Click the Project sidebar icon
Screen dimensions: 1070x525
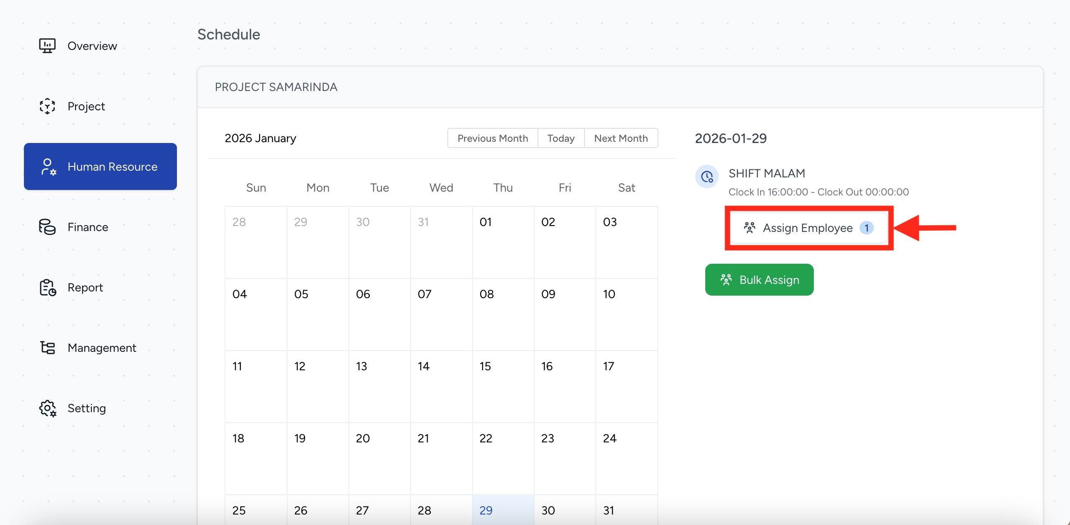(x=47, y=106)
